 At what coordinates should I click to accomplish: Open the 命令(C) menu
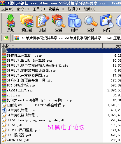coord(23,9)
